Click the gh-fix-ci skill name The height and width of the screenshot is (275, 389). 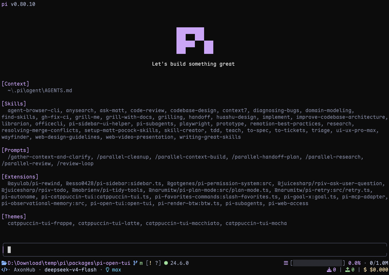pos(55,117)
